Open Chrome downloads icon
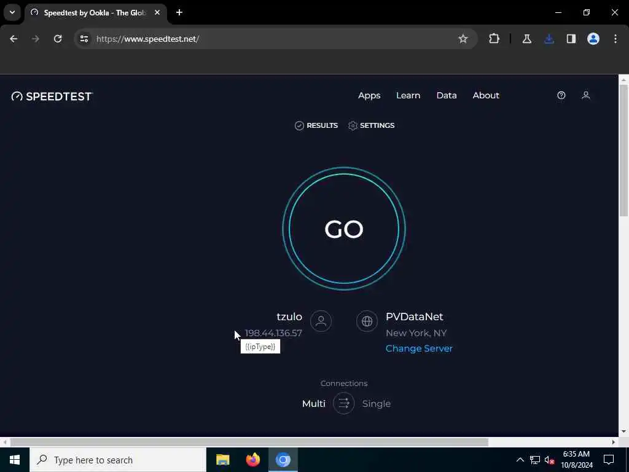The image size is (629, 472). (x=549, y=39)
